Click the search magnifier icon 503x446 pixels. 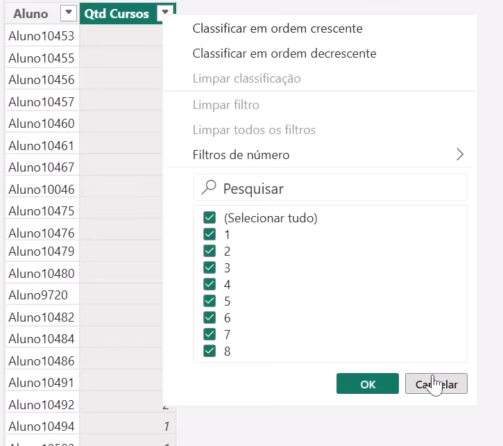point(209,188)
